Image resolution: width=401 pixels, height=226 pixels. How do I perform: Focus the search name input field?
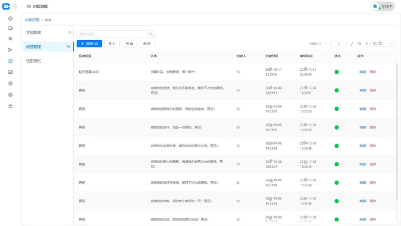pos(112,34)
